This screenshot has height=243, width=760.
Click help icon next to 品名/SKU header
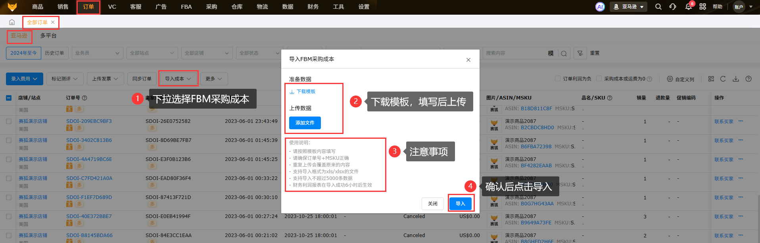coord(610,98)
